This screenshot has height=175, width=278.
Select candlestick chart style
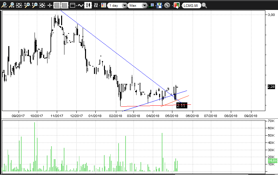[88, 5]
